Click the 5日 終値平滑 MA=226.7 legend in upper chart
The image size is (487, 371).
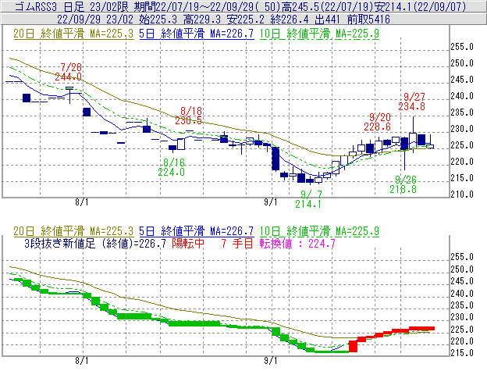pos(197,34)
